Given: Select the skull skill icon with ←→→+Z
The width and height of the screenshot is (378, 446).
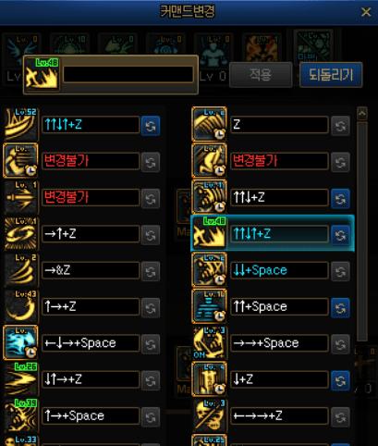Looking at the screenshot, I should [x=209, y=415].
